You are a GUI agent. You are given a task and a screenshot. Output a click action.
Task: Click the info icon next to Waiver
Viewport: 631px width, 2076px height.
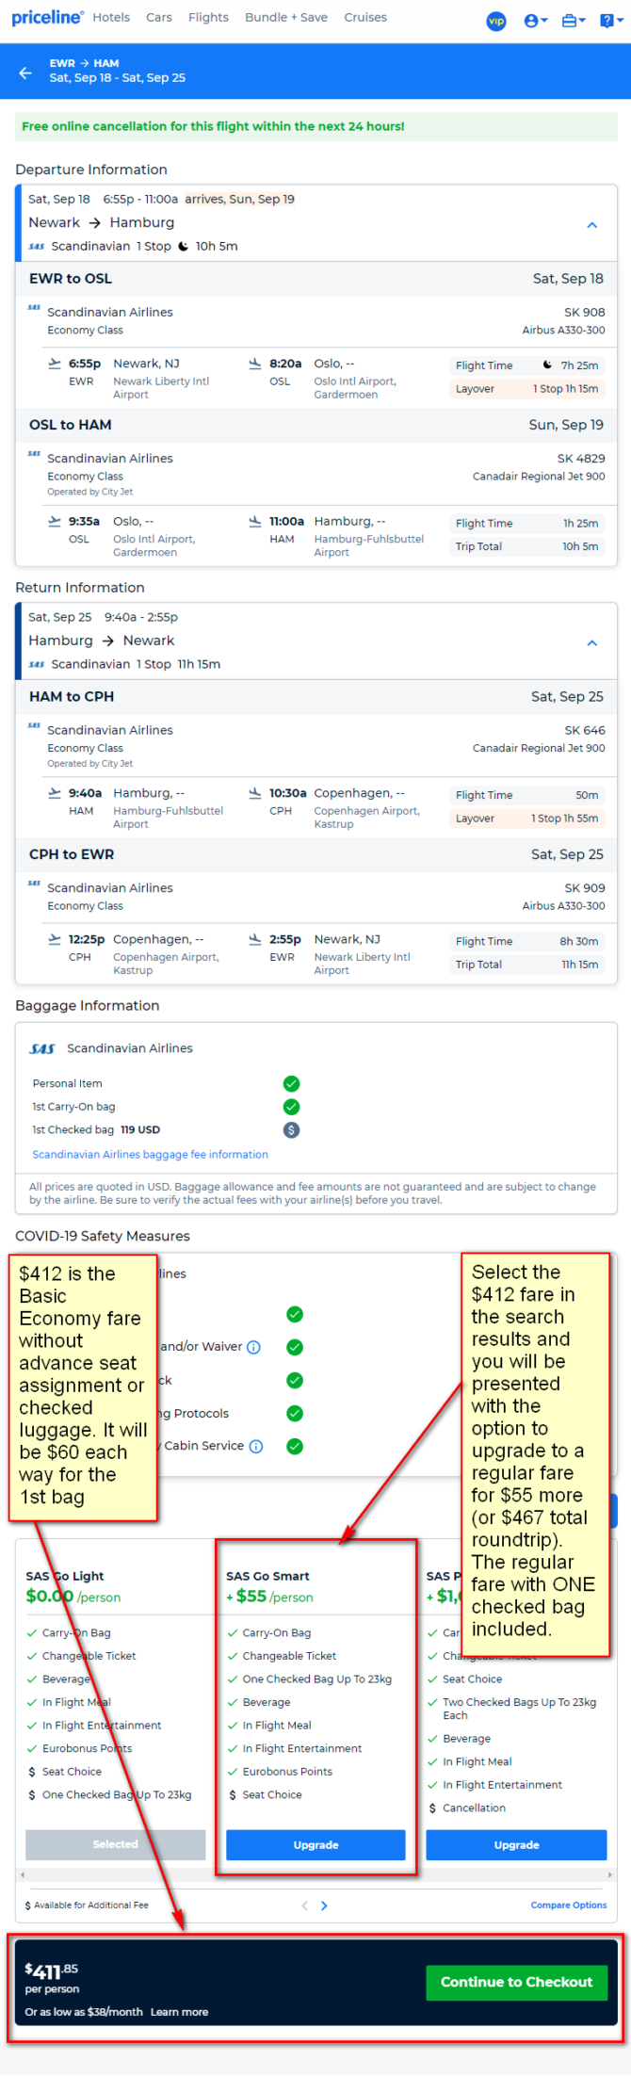(253, 1348)
